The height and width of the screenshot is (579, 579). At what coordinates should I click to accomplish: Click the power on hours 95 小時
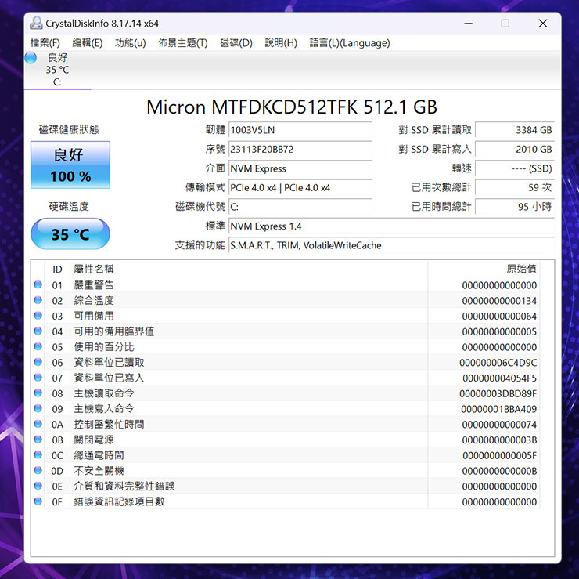515,207
